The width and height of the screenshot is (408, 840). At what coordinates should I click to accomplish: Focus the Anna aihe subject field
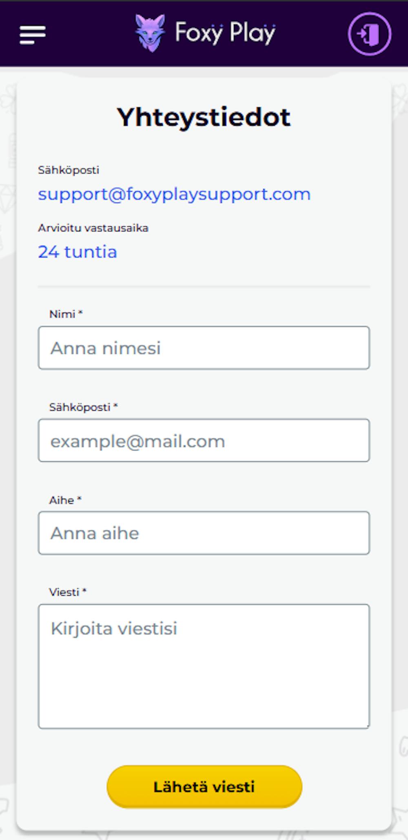click(x=204, y=533)
